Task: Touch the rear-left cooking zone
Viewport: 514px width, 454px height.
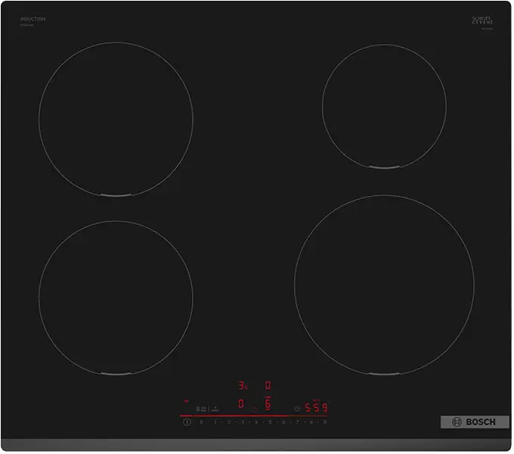Action: point(116,120)
